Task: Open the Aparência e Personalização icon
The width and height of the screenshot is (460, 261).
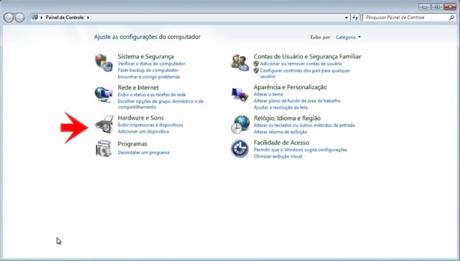Action: (x=239, y=94)
